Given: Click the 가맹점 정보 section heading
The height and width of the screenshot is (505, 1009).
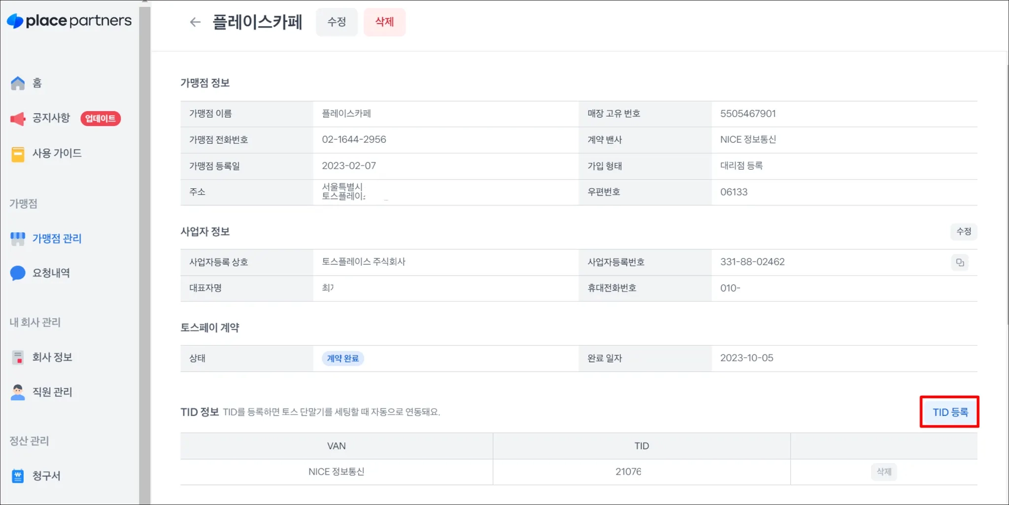Looking at the screenshot, I should click(205, 83).
